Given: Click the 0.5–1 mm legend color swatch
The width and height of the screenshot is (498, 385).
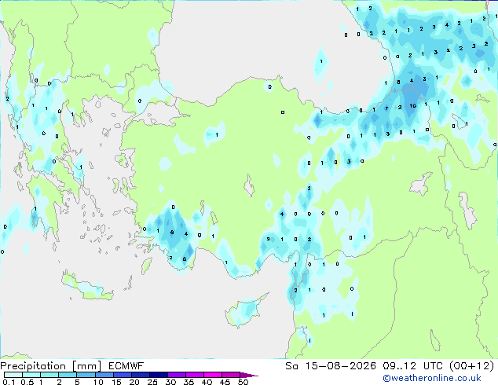Looking at the screenshot, I should coord(31,375).
